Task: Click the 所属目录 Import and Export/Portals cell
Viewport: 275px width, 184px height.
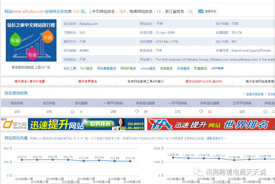Action: pos(244,50)
